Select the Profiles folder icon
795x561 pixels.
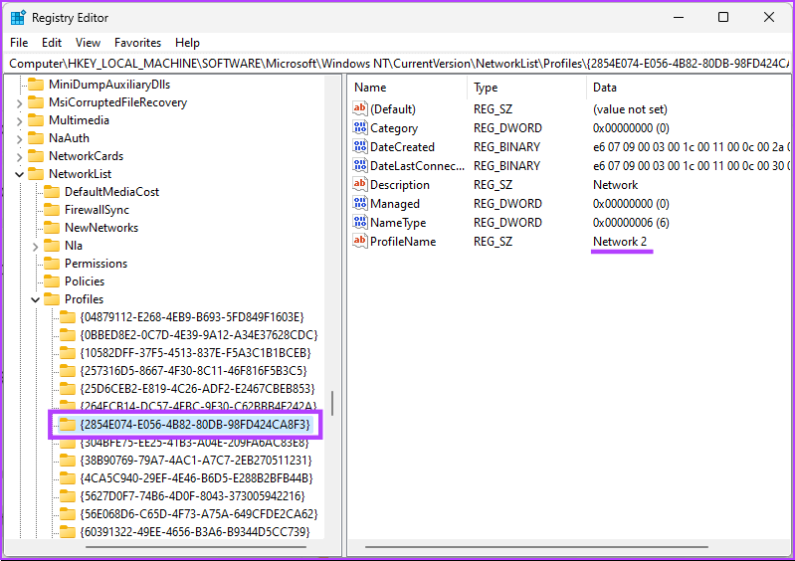[x=52, y=299]
